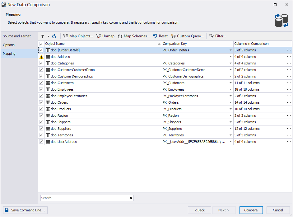
Task: Open the comparison key dropdown for dbo.Orders
Action: 230,102
